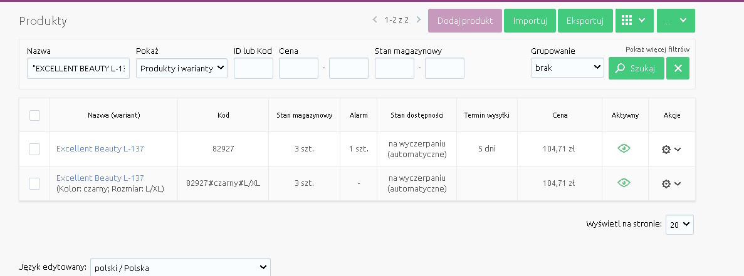Change the items per page dropdown
744x276 pixels.
pyautogui.click(x=679, y=225)
